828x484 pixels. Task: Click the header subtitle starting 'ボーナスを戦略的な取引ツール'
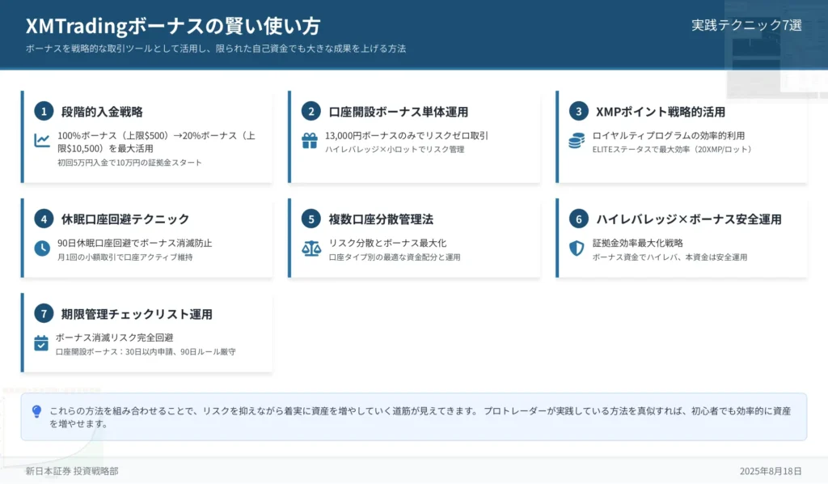tap(216, 49)
